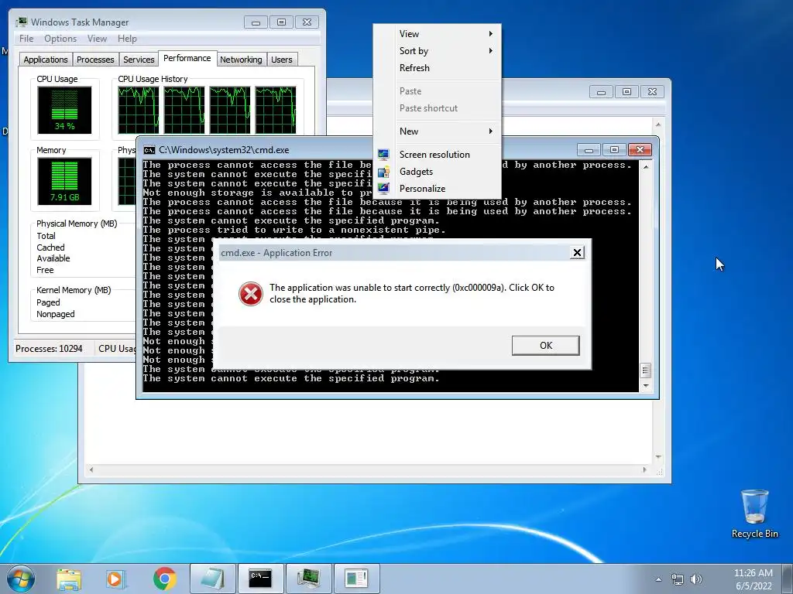Click the cmd.exe vertical scrollbar thumb
Image resolution: width=793 pixels, height=594 pixels.
pos(646,370)
